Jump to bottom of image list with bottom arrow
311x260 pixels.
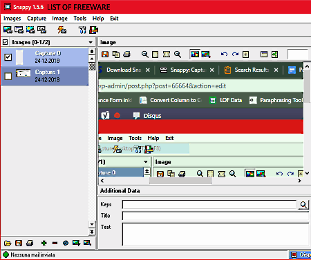(92, 232)
